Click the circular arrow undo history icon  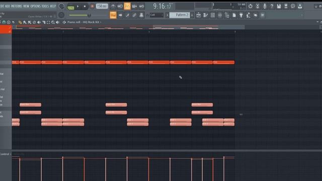coord(251,7)
